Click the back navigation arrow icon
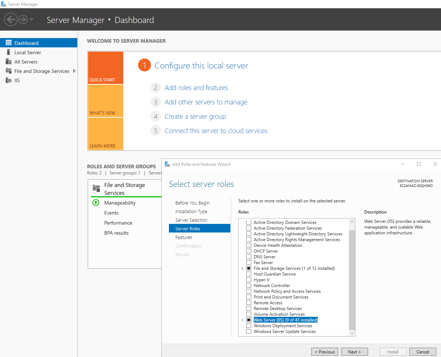 click(11, 19)
